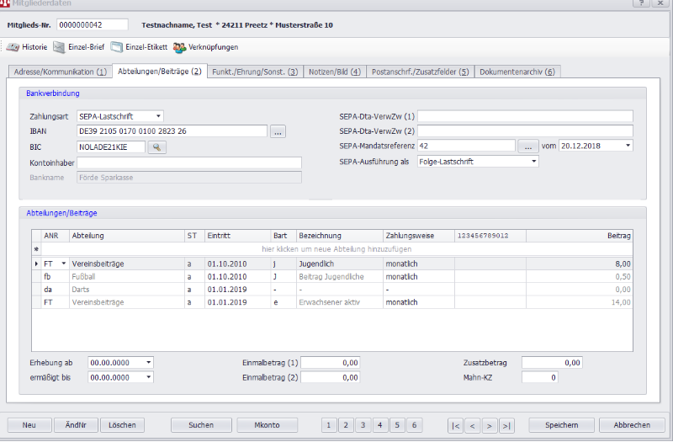Click the BIC search magnifier icon
The width and height of the screenshot is (673, 442).
point(157,146)
